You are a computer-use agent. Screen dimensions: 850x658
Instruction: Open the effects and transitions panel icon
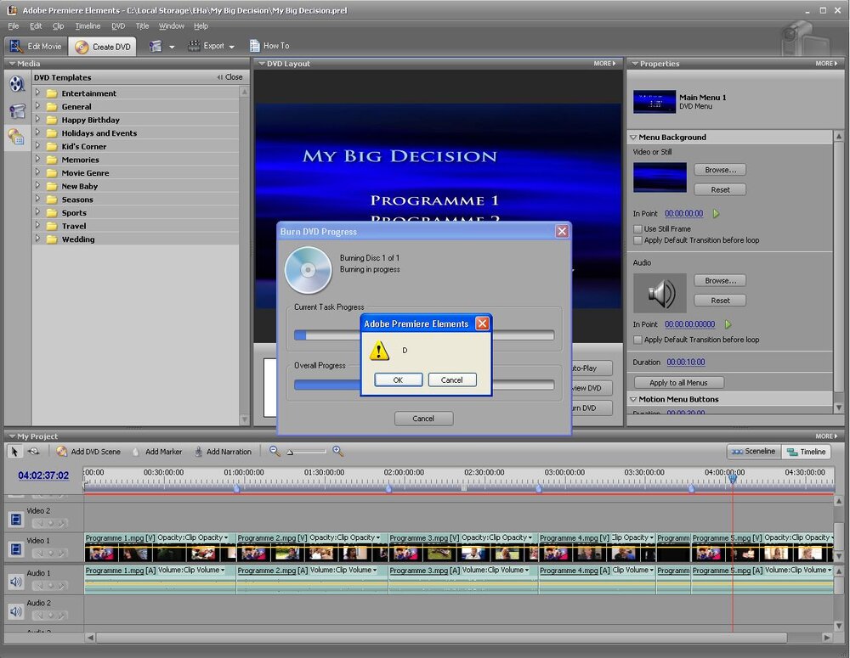(17, 111)
